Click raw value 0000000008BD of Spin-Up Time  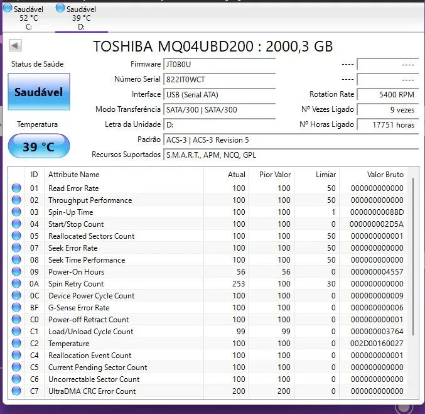(377, 212)
